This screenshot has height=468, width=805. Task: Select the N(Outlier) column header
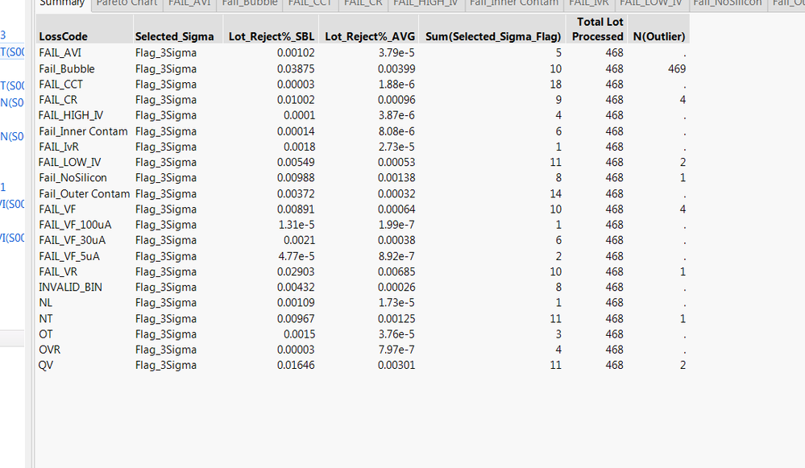click(x=659, y=36)
